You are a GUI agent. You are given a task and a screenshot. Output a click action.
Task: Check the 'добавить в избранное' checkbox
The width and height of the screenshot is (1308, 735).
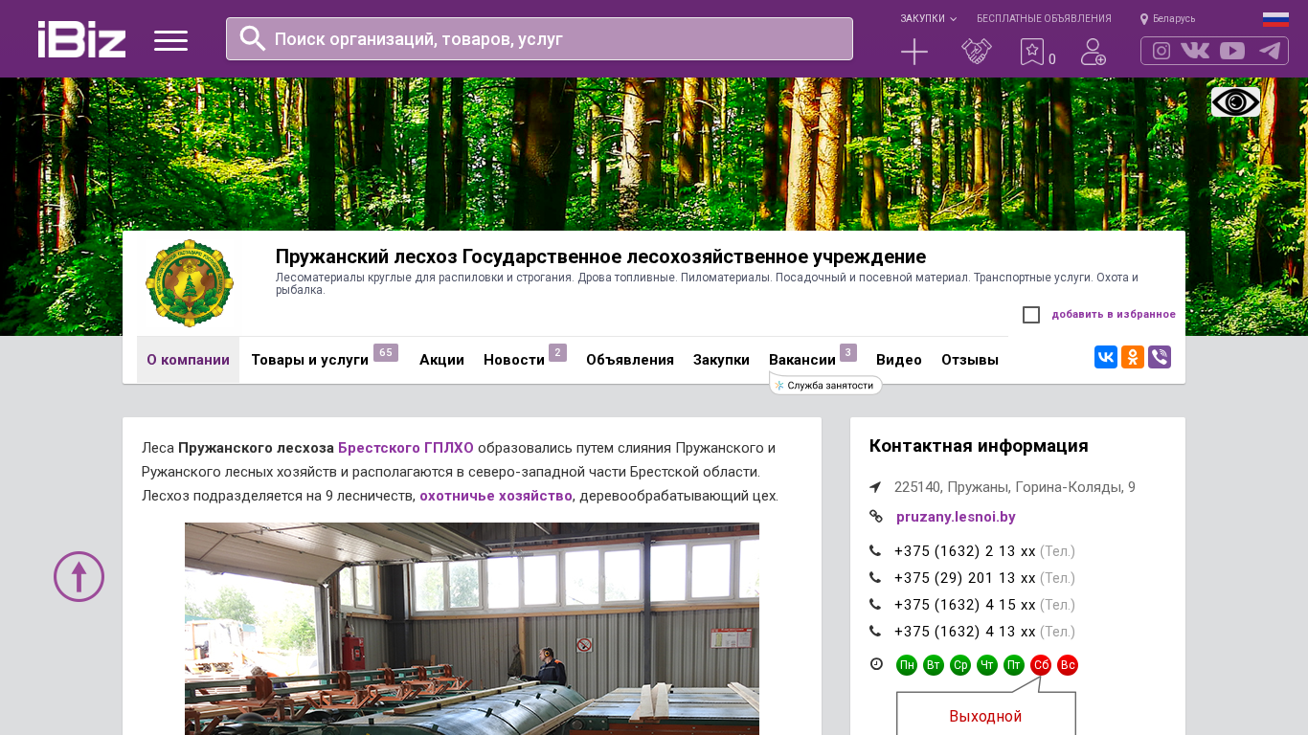(x=1031, y=315)
